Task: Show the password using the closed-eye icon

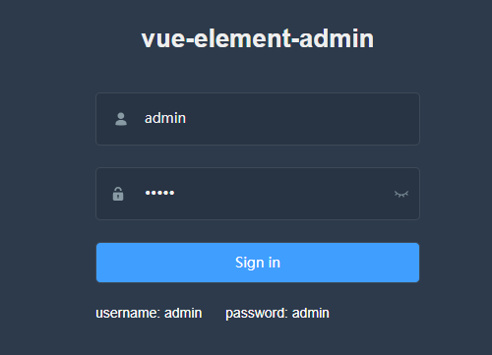Action: [401, 194]
